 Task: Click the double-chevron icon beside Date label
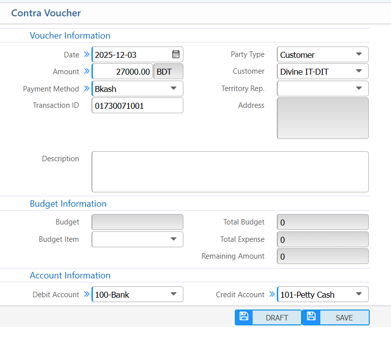(x=87, y=54)
